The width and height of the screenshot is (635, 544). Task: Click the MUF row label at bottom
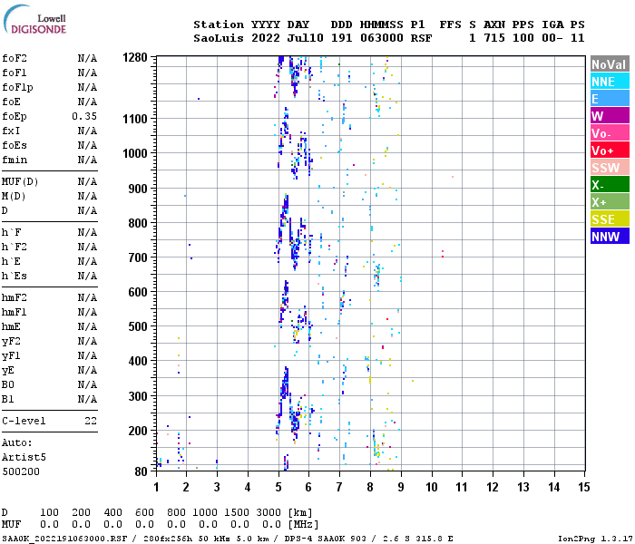(11, 525)
